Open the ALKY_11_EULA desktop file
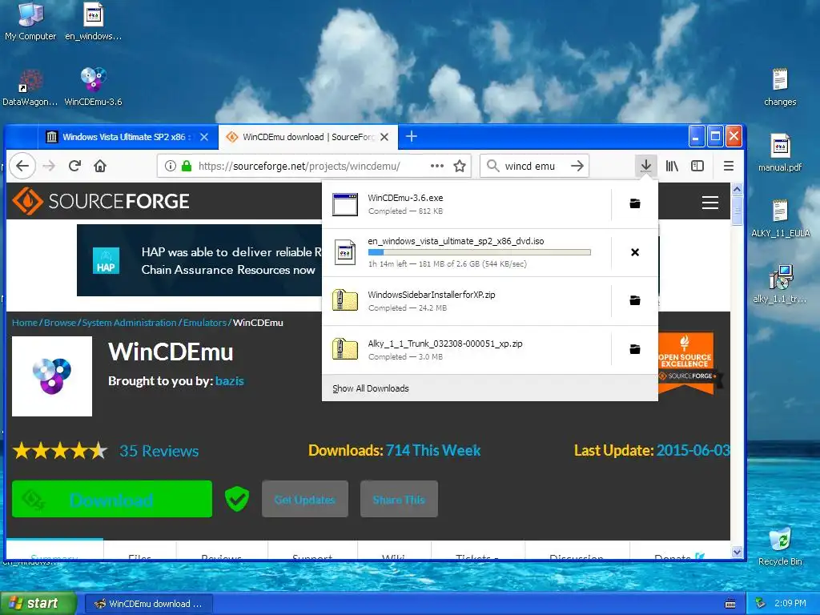This screenshot has height=615, width=820. pyautogui.click(x=780, y=218)
